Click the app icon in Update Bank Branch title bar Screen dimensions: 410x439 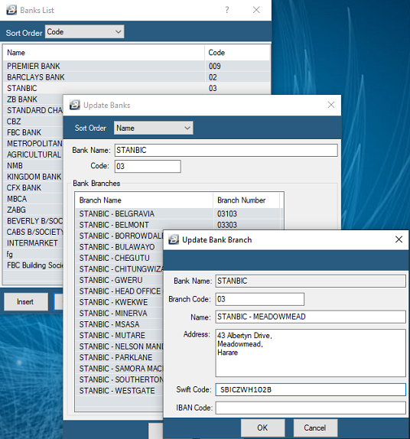click(174, 239)
